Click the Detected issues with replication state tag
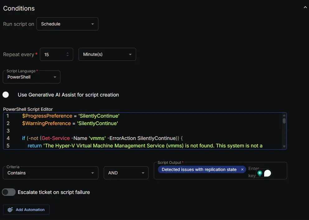The image size is (309, 220). pos(199,169)
